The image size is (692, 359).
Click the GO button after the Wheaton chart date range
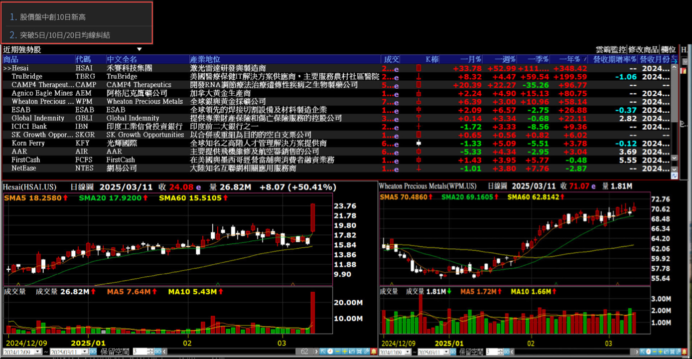coord(453,352)
